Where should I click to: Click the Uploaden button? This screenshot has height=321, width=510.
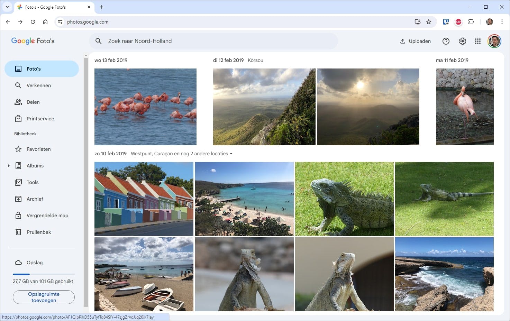click(x=415, y=41)
